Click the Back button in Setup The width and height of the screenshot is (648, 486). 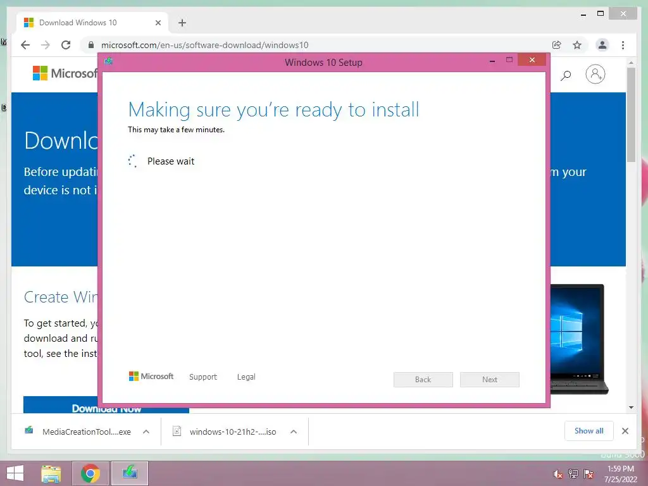pyautogui.click(x=423, y=380)
